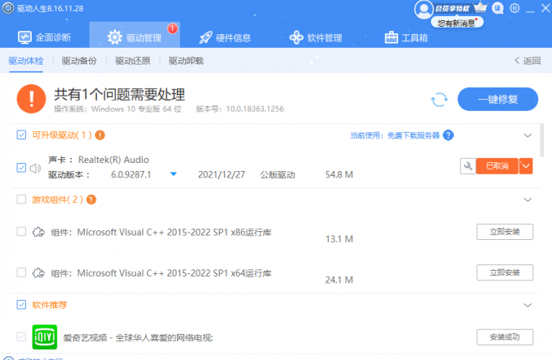Click the orange warning exclamation icon

[32, 99]
